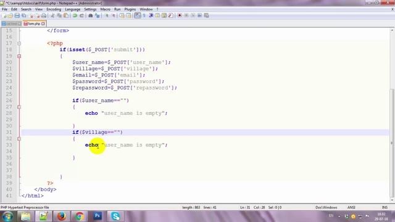The image size is (395, 222).
Task: Open the Macro menu
Action: click(106, 9)
